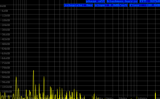Click the -60dB axis label
This screenshot has width=160, height=99.
(5, 54)
